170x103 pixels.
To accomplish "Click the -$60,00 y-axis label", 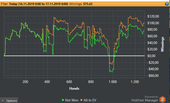I will tap(153, 75).
